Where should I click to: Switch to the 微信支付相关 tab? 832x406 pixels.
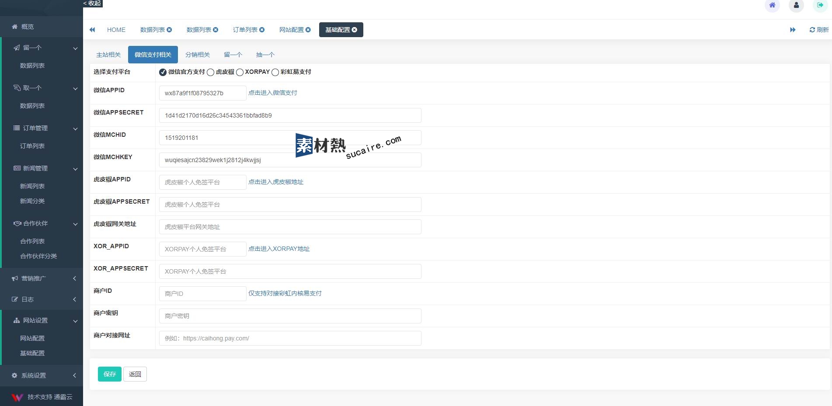tap(153, 55)
